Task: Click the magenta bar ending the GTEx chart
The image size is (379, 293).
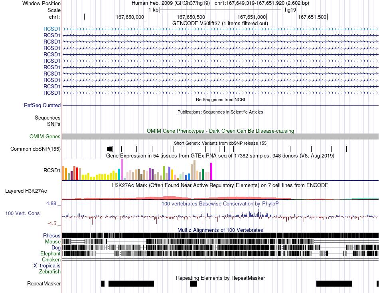Action: click(211, 171)
